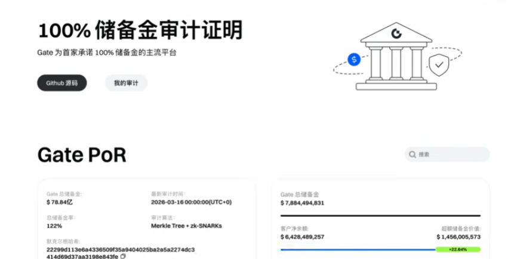Click the magnifier icon in search box
The width and height of the screenshot is (508, 259).
pyautogui.click(x=412, y=155)
